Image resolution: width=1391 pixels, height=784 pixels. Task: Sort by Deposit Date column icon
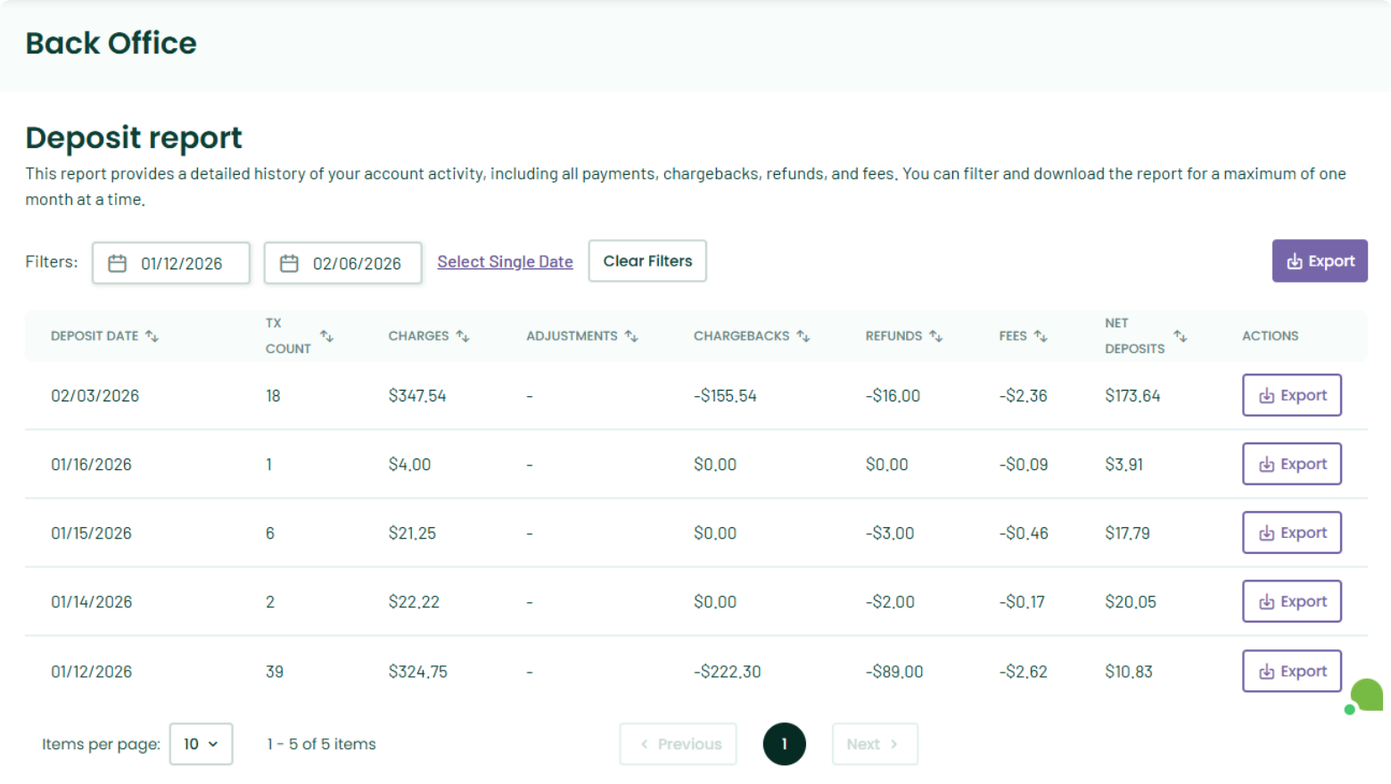[x=152, y=336]
